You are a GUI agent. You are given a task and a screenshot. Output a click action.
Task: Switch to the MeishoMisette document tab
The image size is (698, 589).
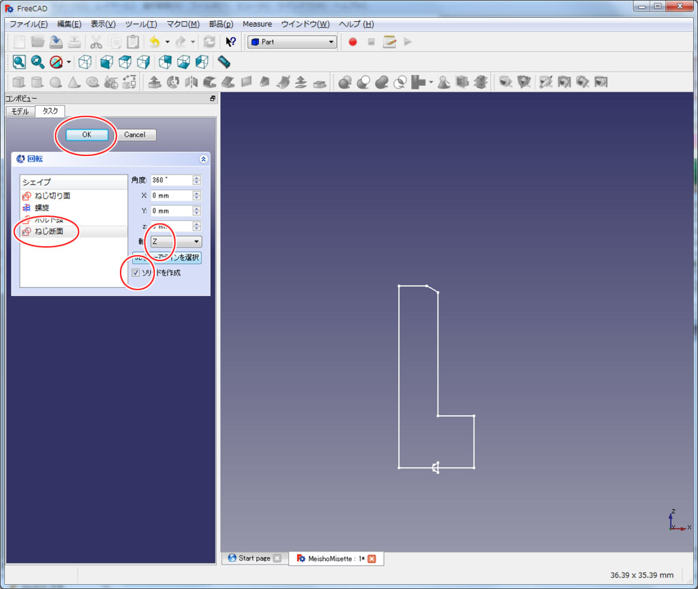coord(336,558)
